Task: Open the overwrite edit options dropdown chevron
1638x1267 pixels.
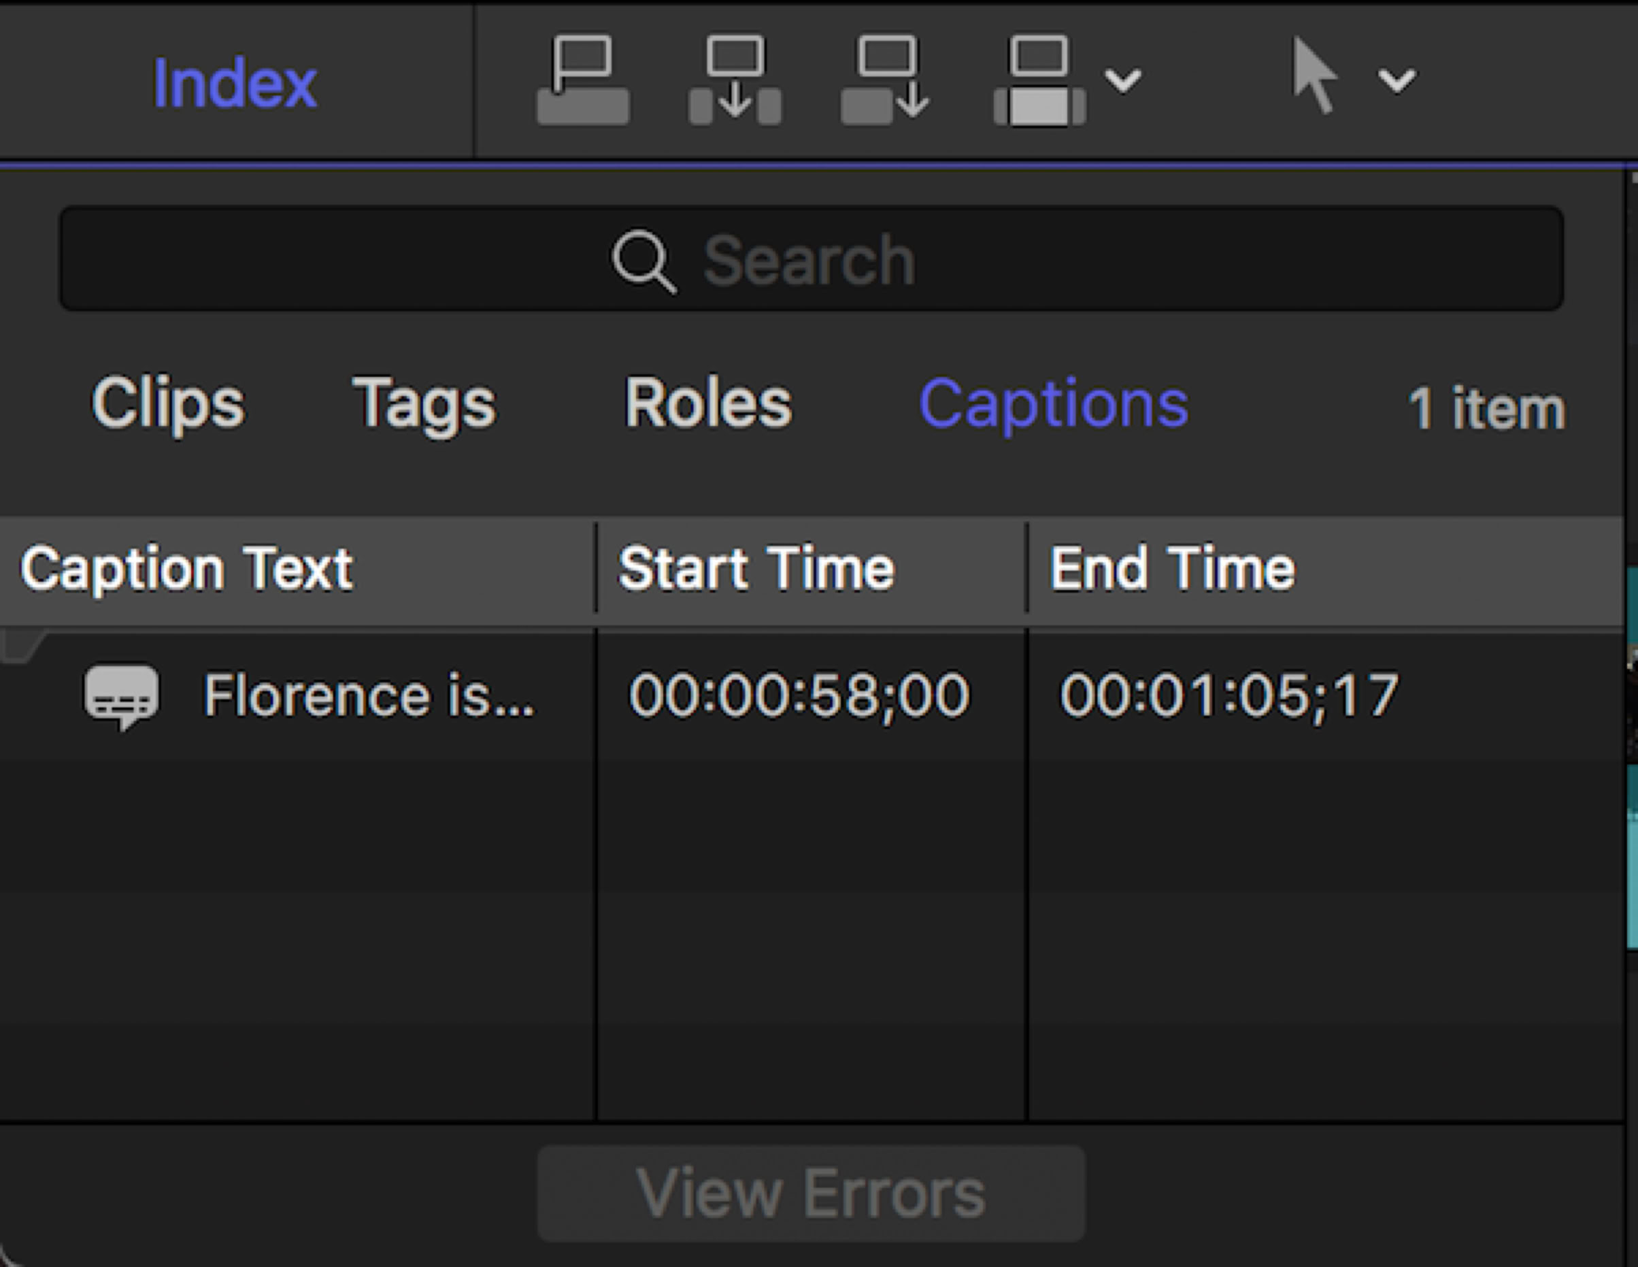Action: (x=1124, y=80)
